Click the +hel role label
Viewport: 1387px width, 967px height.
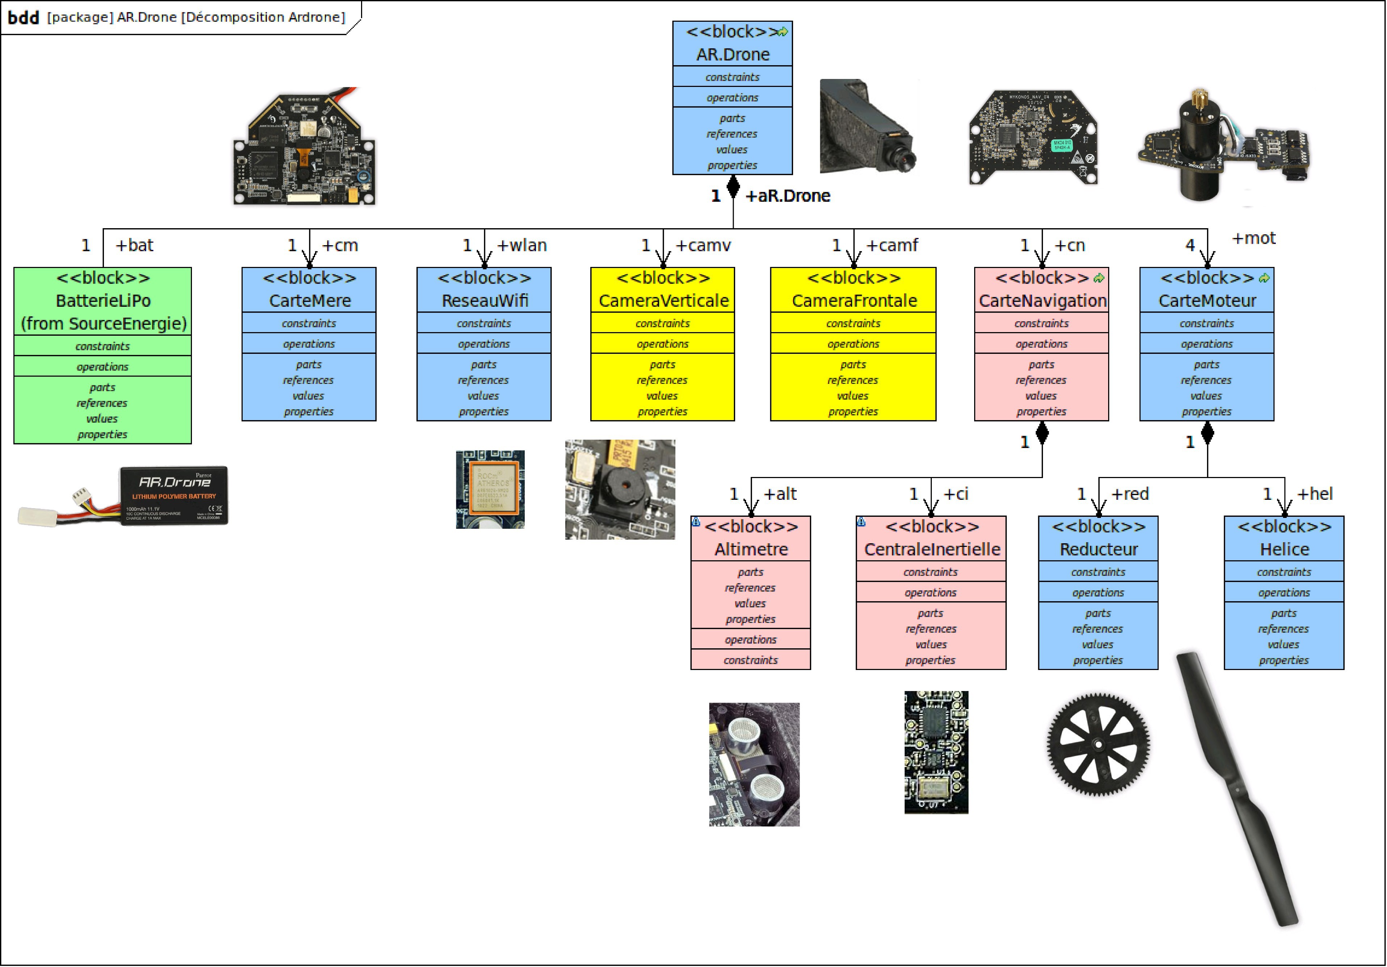tap(1315, 494)
